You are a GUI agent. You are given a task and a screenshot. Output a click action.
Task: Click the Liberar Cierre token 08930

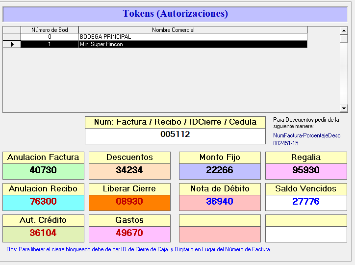pyautogui.click(x=129, y=202)
